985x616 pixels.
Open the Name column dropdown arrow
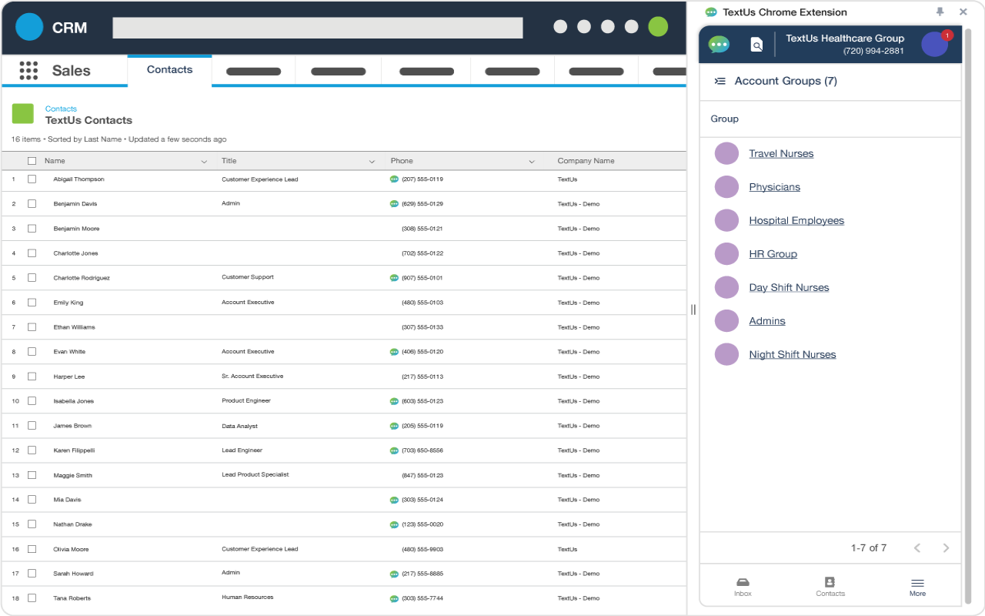204,162
